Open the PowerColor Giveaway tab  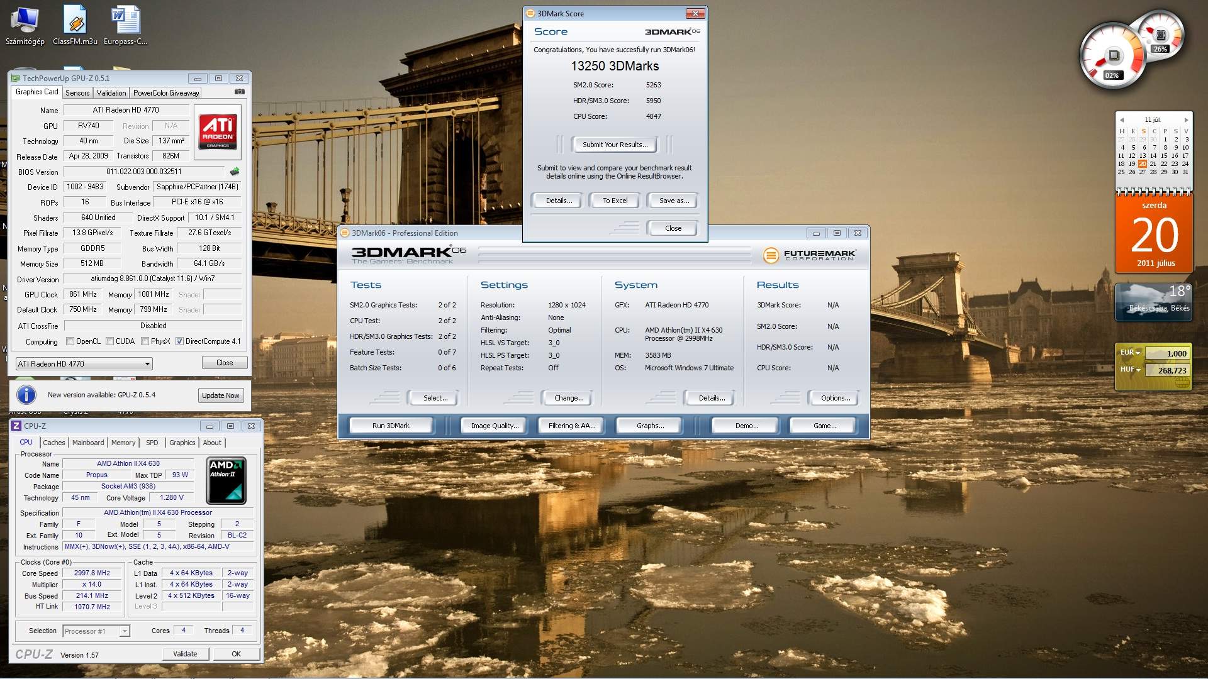pos(166,93)
